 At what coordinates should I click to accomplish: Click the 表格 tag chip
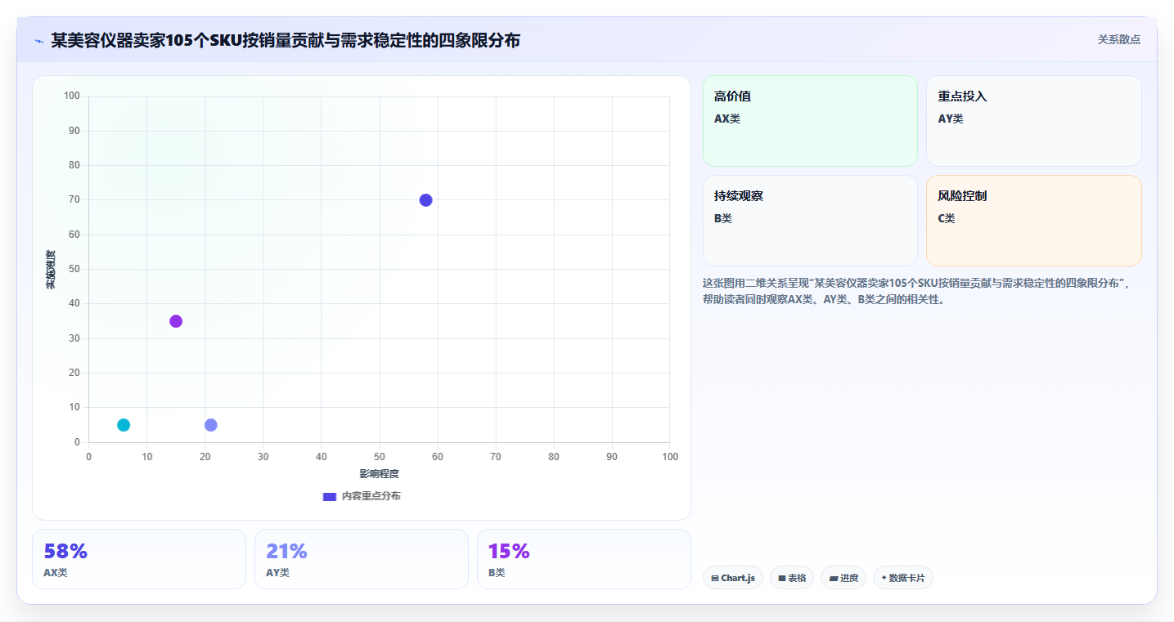click(792, 578)
